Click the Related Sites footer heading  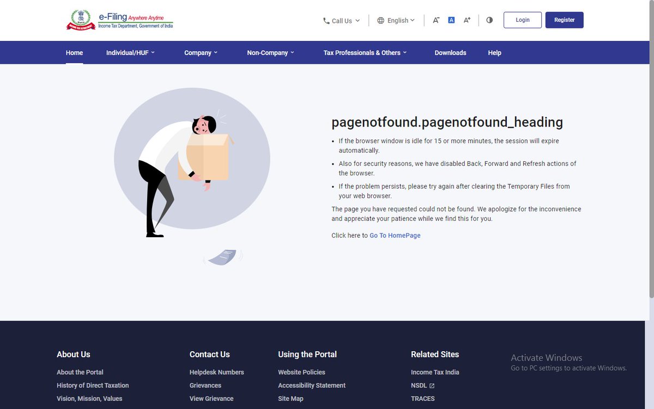(x=435, y=354)
